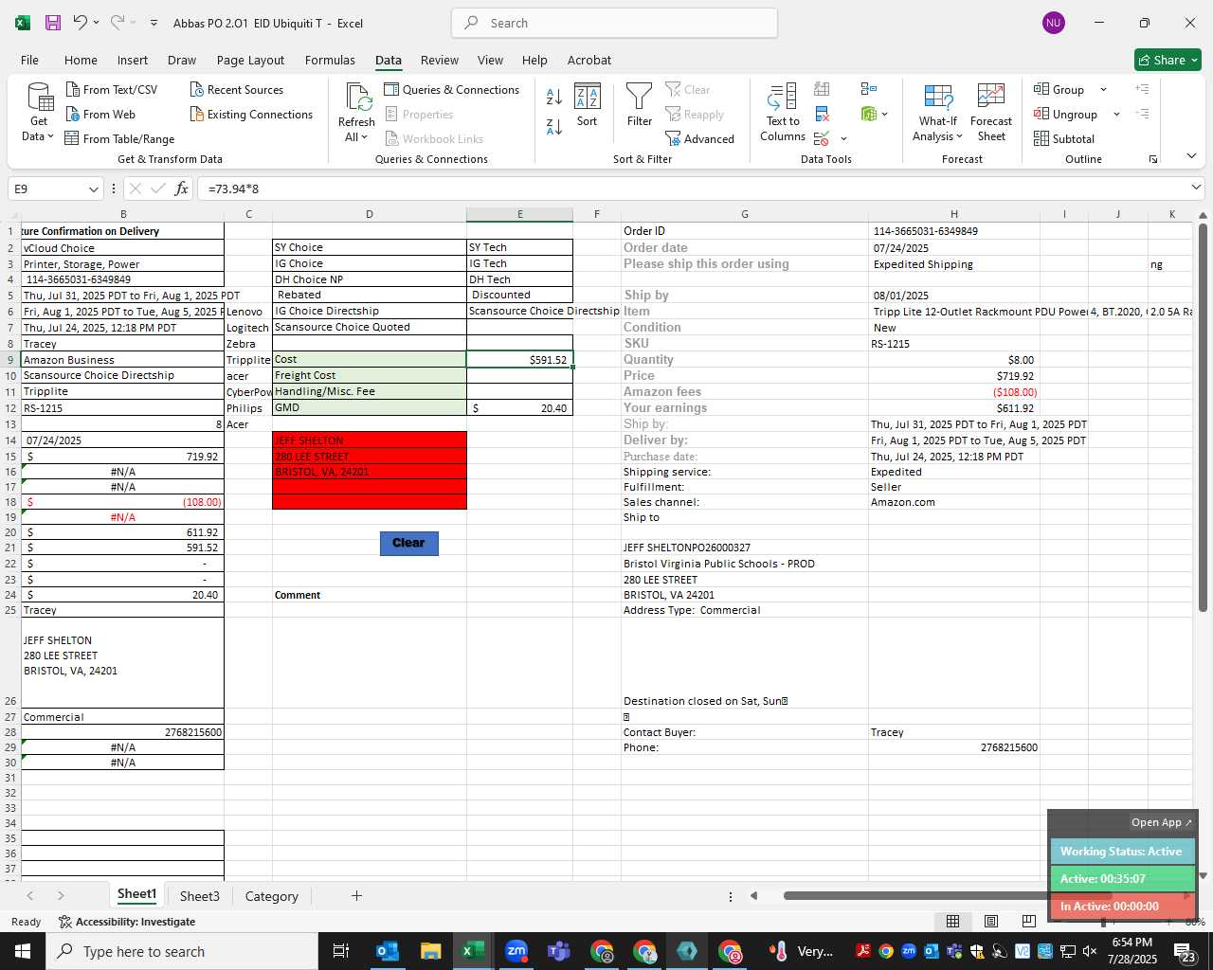
Task: Open Customize Quick Access Toolbar dropdown
Action: 154,23
